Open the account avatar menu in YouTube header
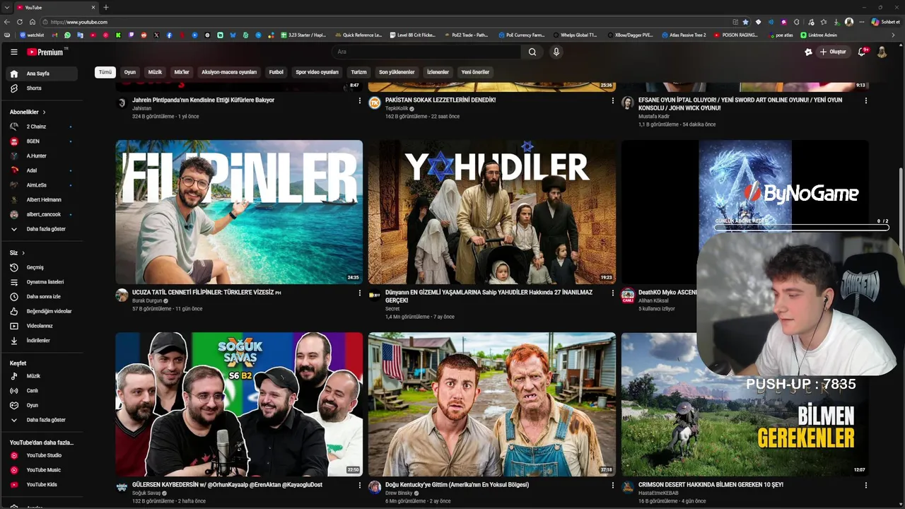Screen dimensions: 905x509 click(882, 52)
